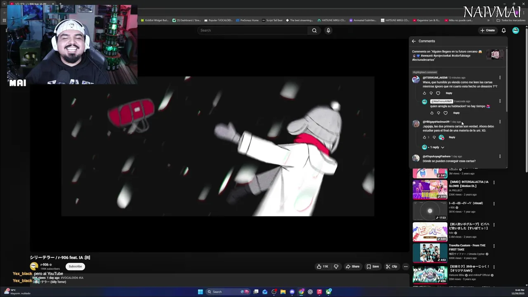Reply under MaifrensARMY comment
The image size is (528, 297).
pyautogui.click(x=456, y=113)
